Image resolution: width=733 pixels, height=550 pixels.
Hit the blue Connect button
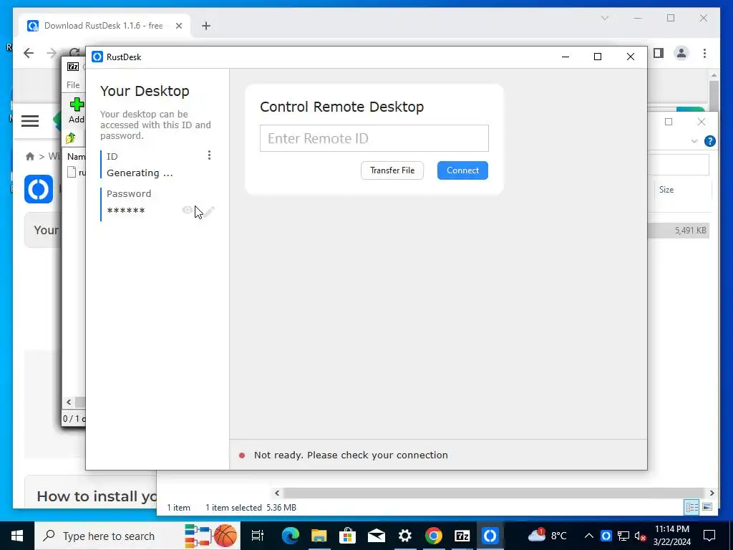coord(462,170)
